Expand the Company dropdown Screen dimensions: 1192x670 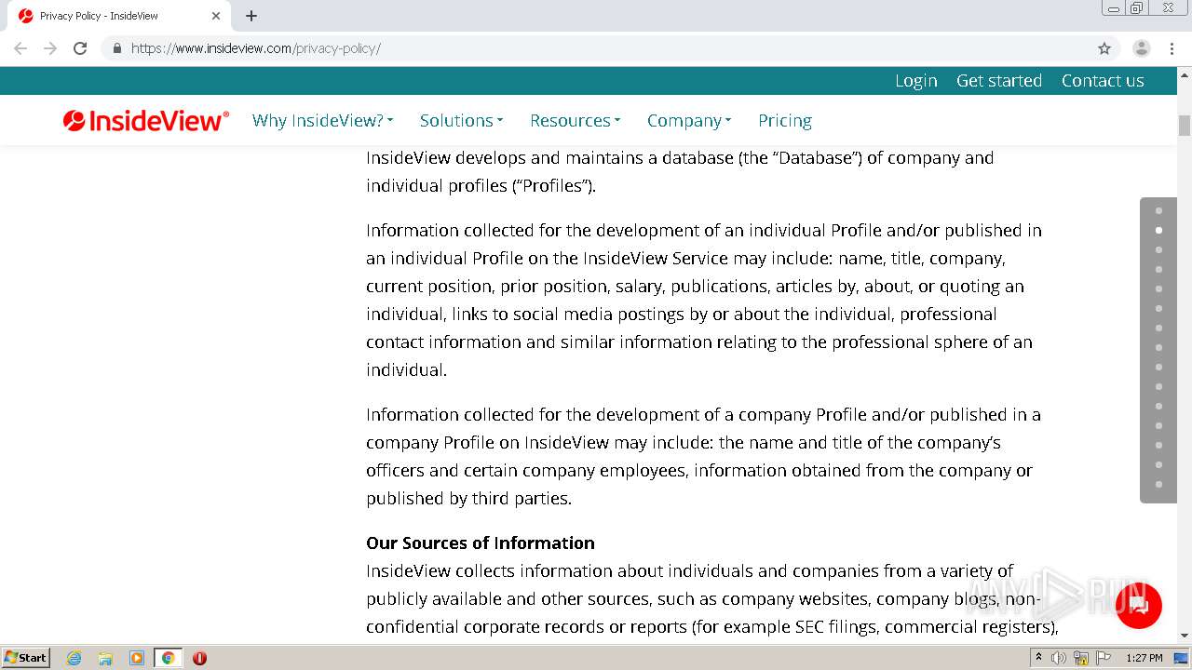(689, 120)
